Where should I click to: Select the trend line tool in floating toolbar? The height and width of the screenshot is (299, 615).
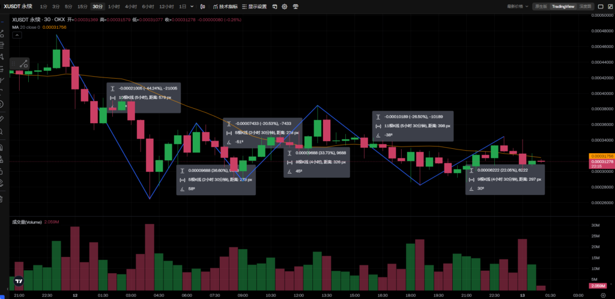pos(23,64)
